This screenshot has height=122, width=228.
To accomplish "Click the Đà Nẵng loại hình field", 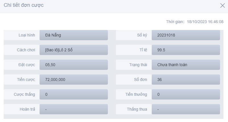I will [x=74, y=35].
